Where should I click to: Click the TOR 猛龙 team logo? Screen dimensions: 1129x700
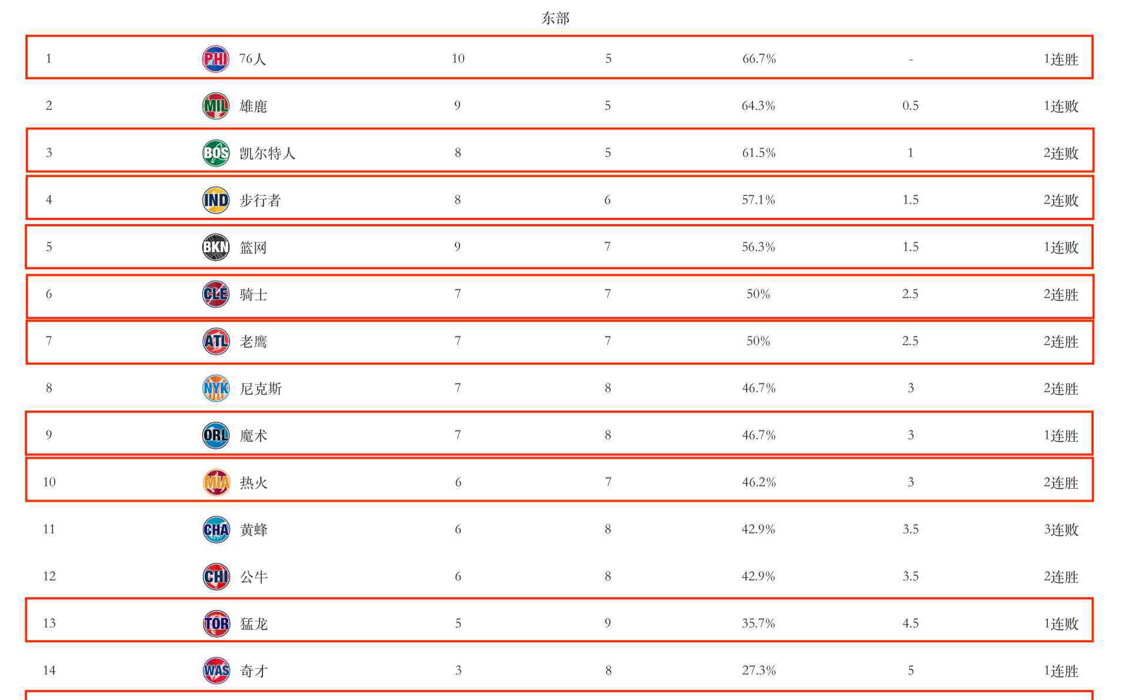(x=215, y=624)
